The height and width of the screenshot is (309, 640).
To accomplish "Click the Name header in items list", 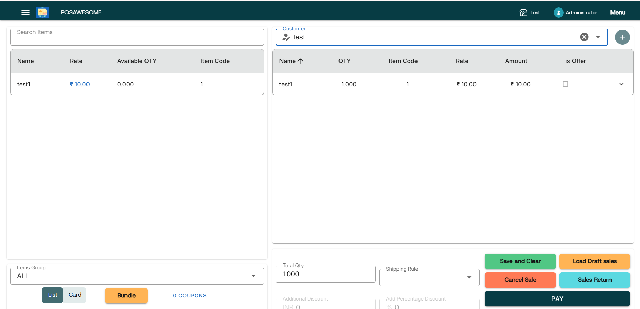I will (x=25, y=61).
